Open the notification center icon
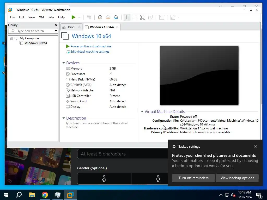The height and width of the screenshot is (200, 267). pos(259,195)
